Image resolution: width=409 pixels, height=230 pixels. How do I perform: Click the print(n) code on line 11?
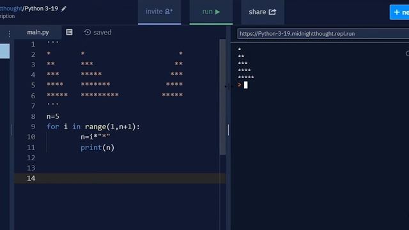(97, 148)
